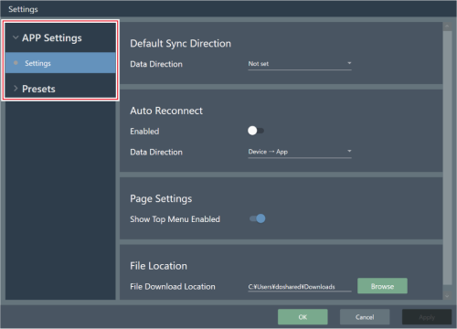Viewport: 457px width, 329px height.
Task: Click the Enabled label under Auto Reconnect
Action: (144, 132)
